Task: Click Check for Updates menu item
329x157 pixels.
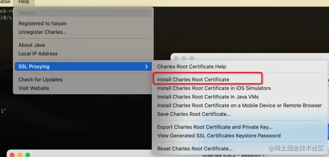Action: point(83,80)
